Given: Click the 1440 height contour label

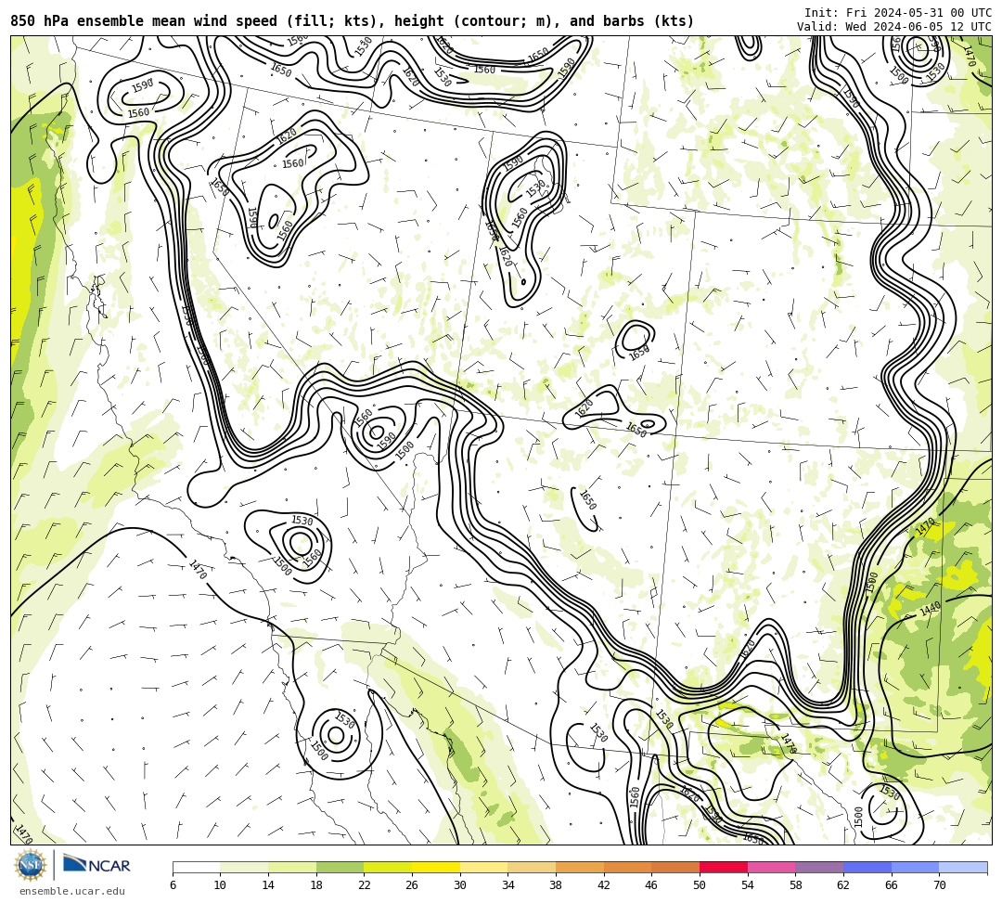Looking at the screenshot, I should point(930,609).
